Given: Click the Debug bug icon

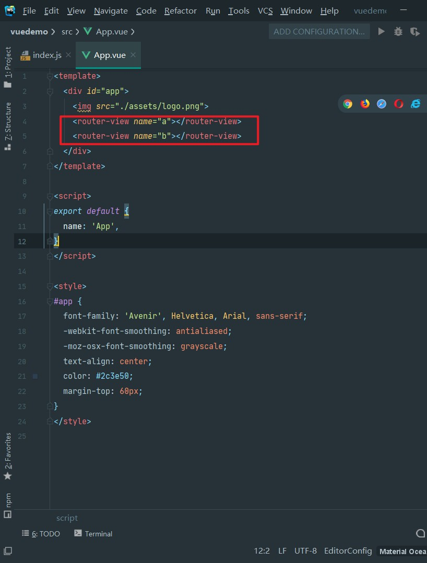Looking at the screenshot, I should (x=398, y=32).
